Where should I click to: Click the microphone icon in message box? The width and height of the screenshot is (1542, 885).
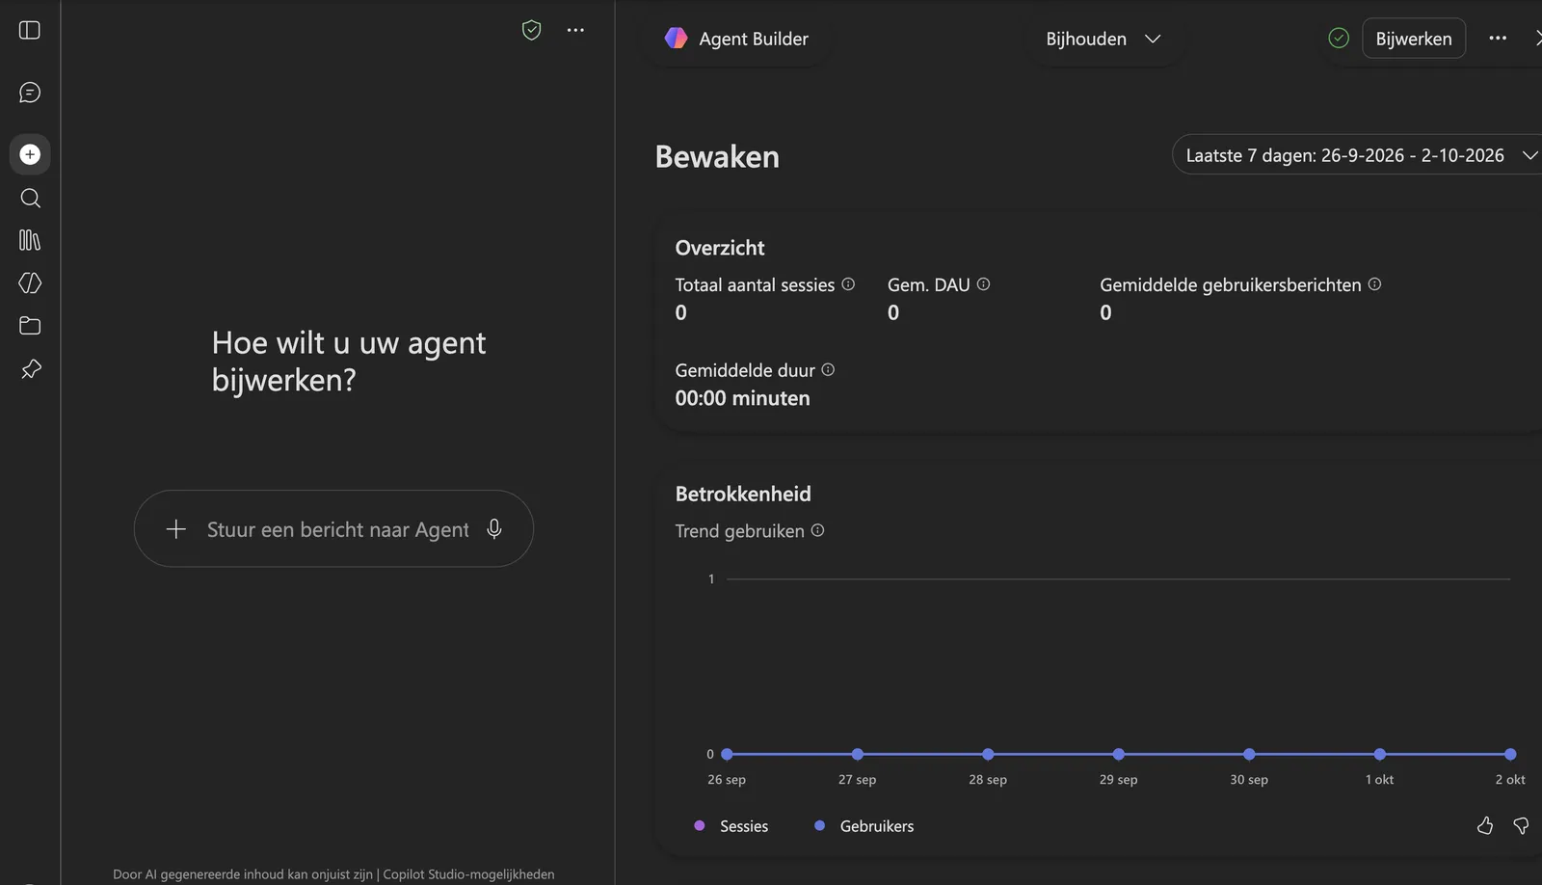[x=494, y=528]
